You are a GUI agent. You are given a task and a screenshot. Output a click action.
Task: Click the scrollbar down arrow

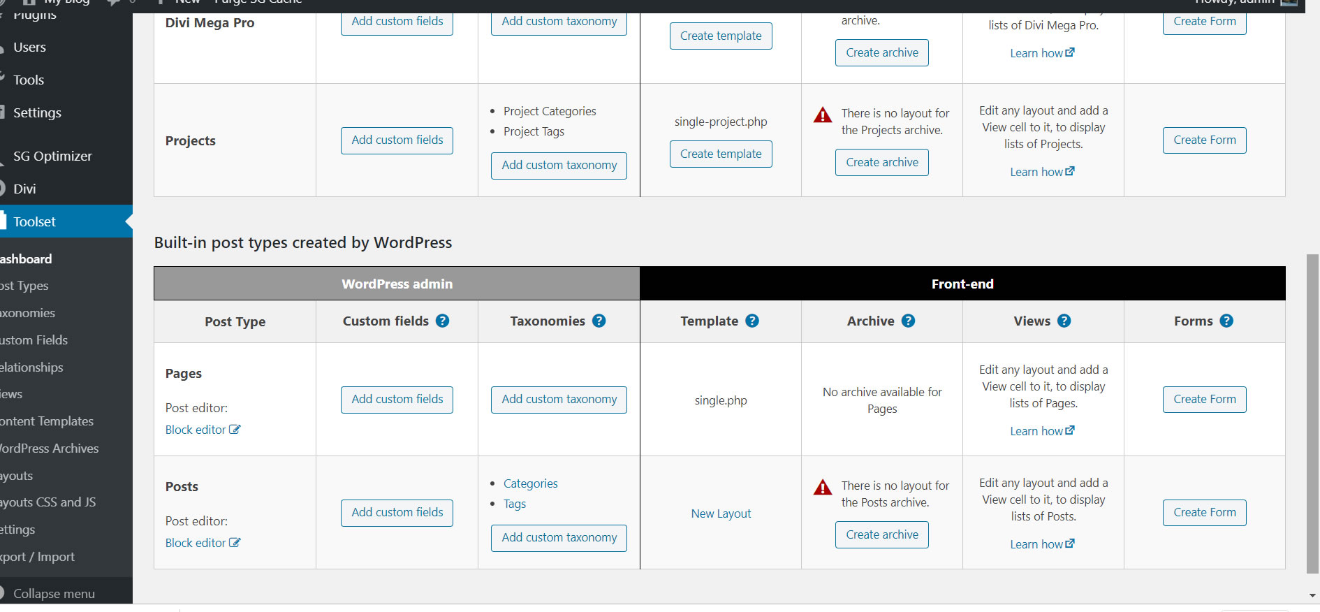point(1312,596)
